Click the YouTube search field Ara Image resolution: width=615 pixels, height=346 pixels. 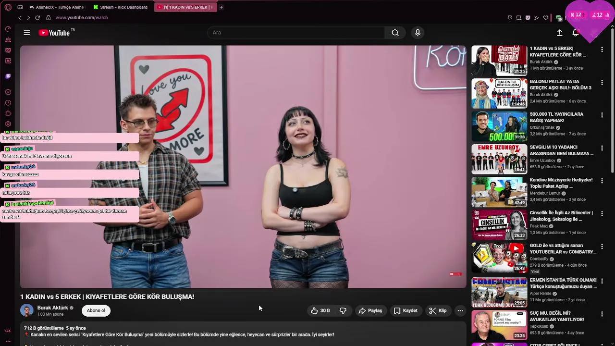point(296,33)
